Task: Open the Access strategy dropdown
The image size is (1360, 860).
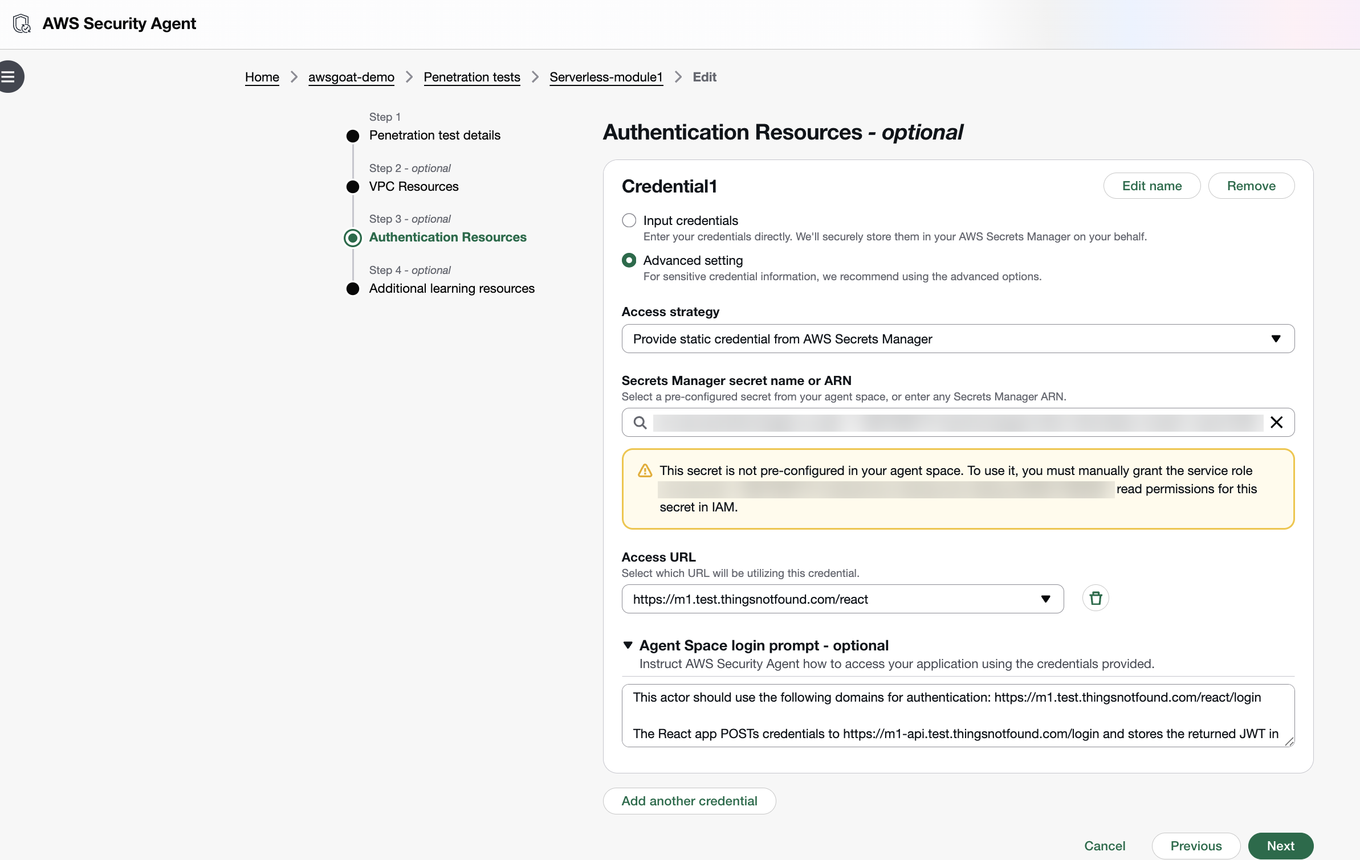Action: (x=1276, y=338)
